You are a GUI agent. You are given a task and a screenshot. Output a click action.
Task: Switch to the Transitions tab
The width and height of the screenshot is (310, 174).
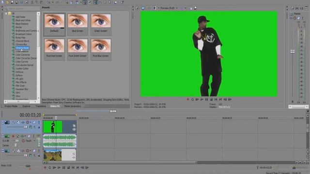41,106
